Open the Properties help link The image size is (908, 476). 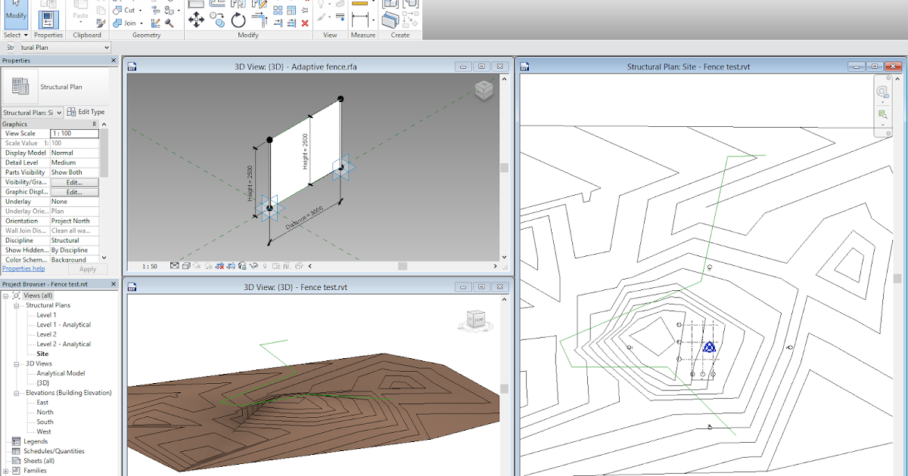point(23,268)
